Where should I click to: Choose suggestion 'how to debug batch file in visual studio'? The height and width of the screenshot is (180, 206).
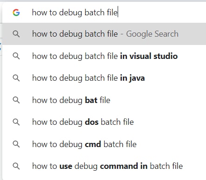104,56
